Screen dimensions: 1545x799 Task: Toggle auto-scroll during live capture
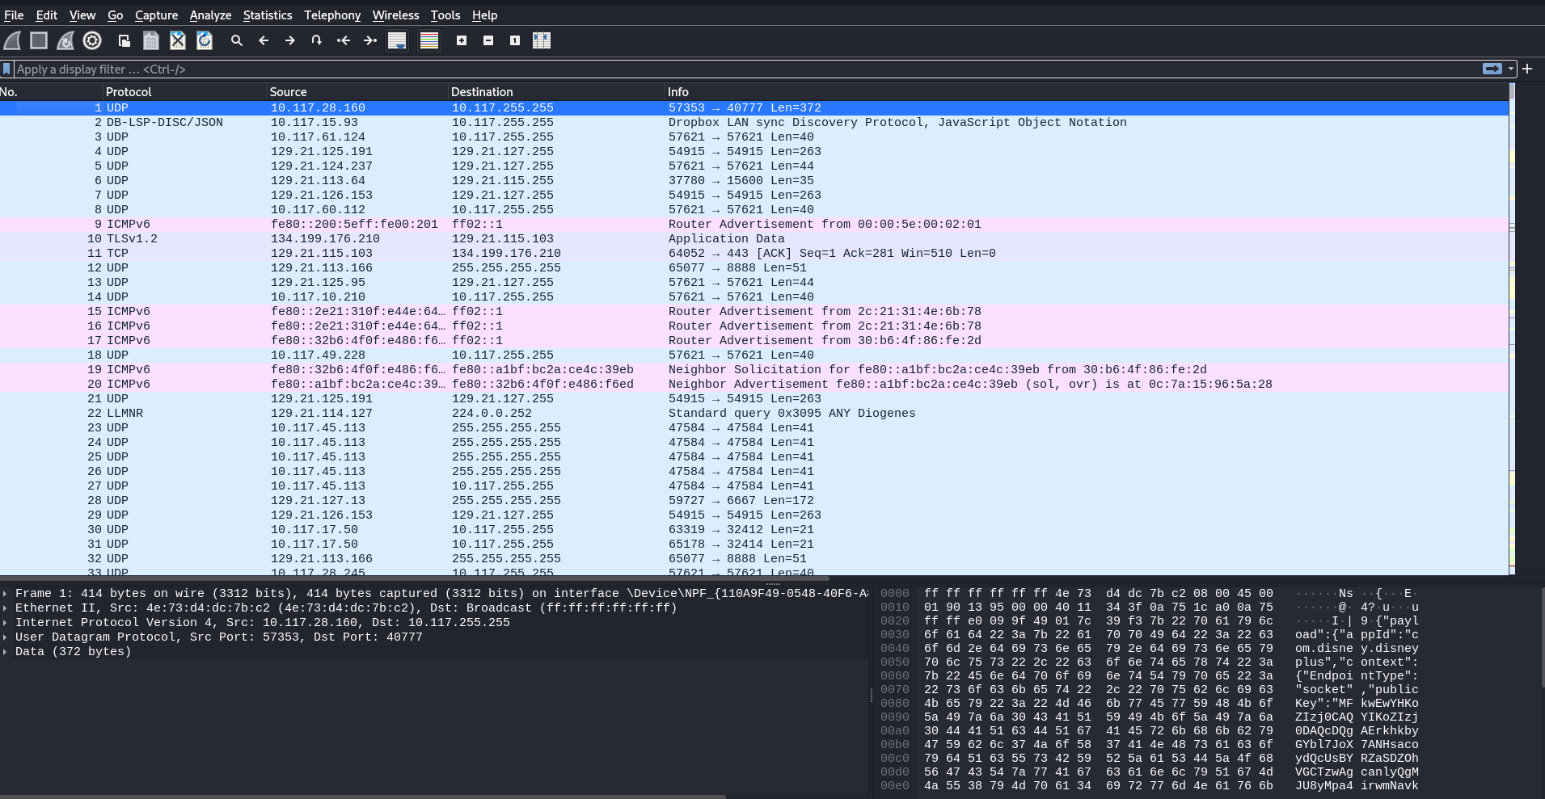click(397, 40)
